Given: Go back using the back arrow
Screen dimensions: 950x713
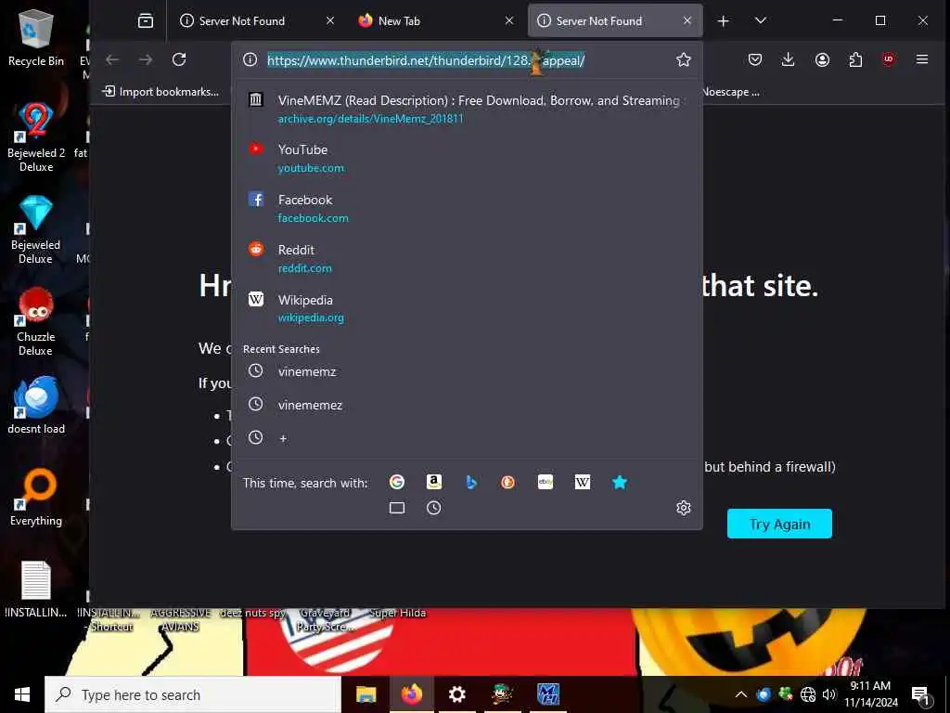Looking at the screenshot, I should click(112, 59).
